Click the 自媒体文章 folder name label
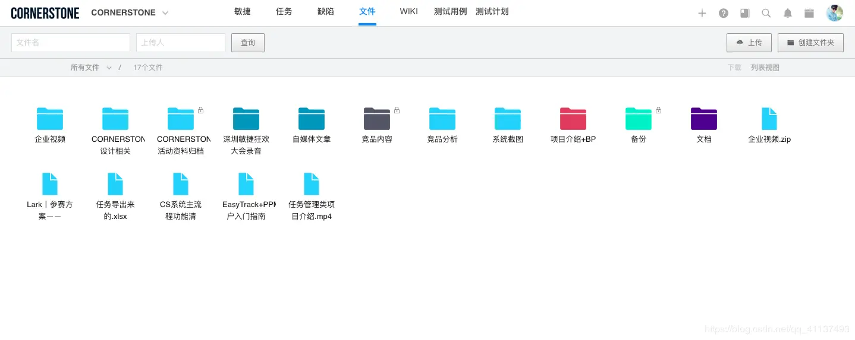The width and height of the screenshot is (855, 340). 312,139
